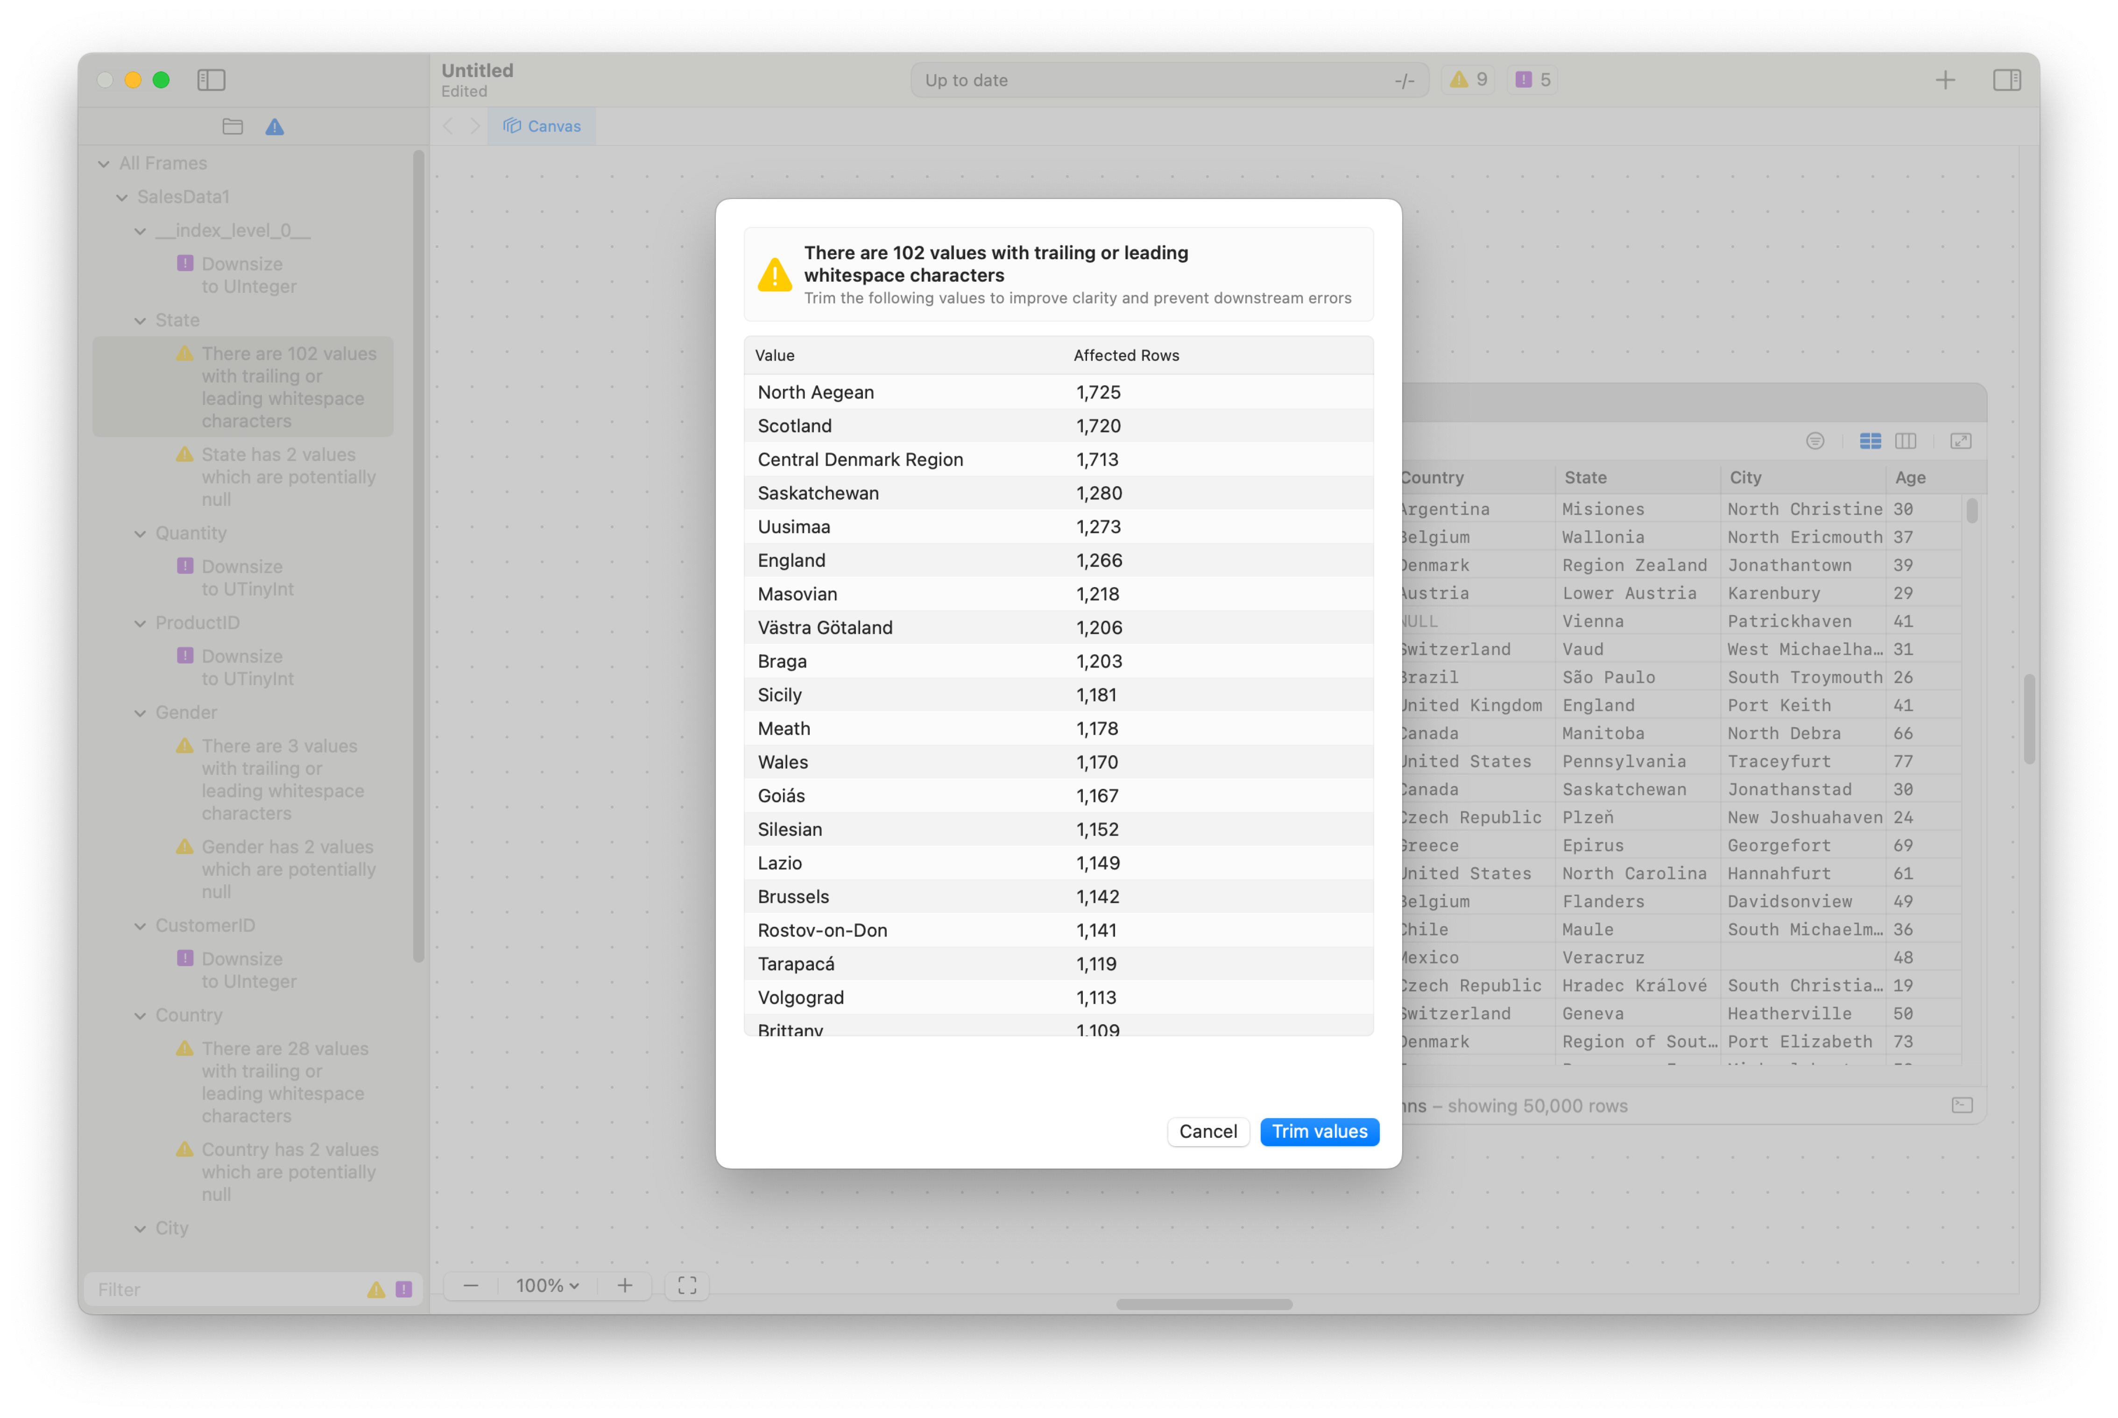Collapse the __index_level_0__ node
This screenshot has width=2118, height=1418.
coord(140,232)
